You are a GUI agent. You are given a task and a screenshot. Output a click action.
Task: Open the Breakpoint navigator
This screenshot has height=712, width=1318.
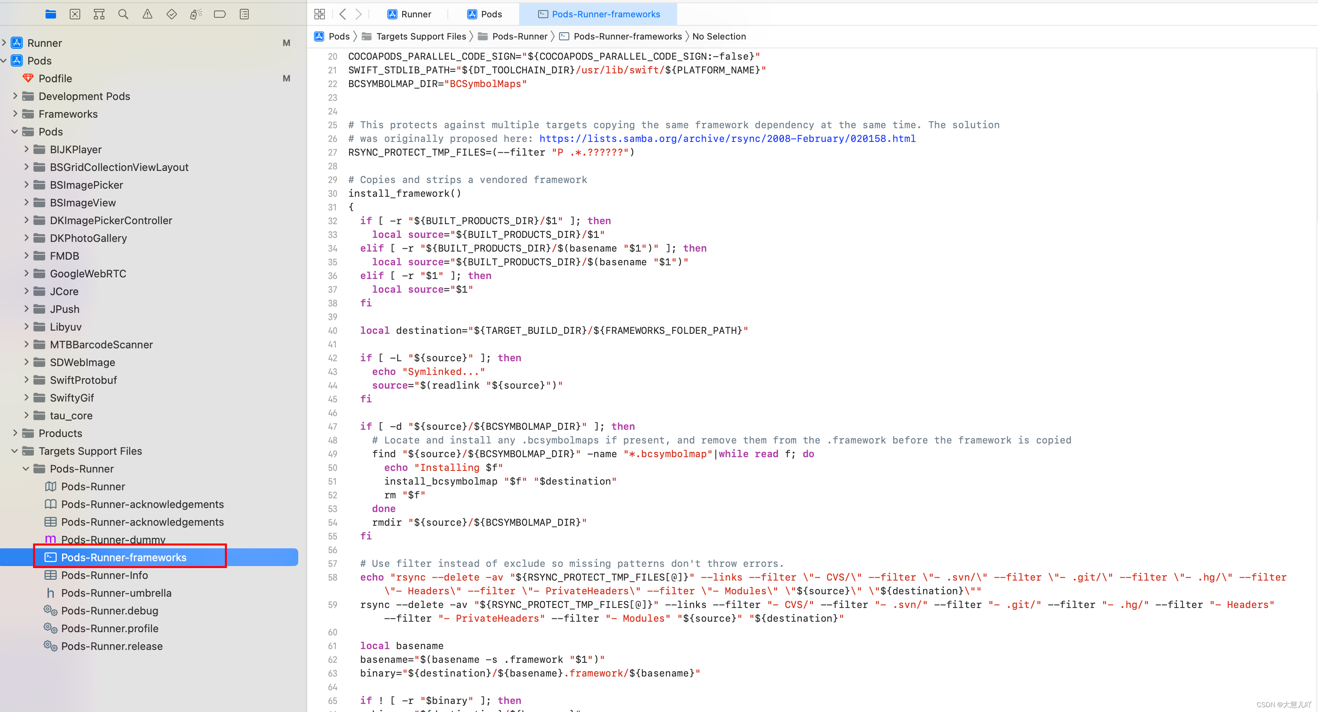click(220, 14)
